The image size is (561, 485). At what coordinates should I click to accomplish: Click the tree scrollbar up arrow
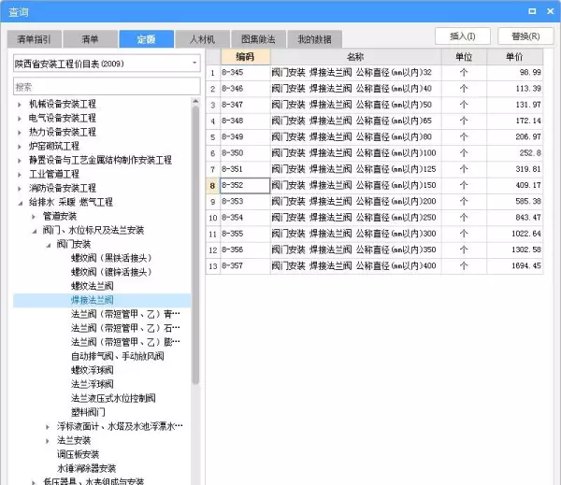tap(195, 101)
